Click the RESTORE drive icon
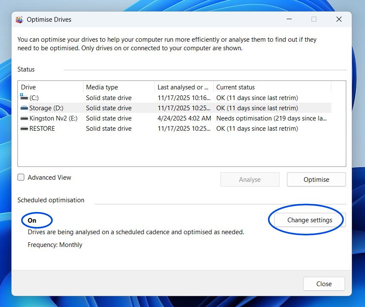Image resolution: width=365 pixels, height=307 pixels. (24, 129)
